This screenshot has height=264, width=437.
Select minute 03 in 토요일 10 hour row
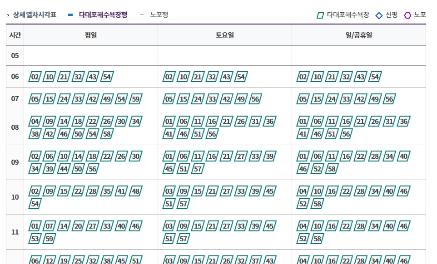(169, 191)
